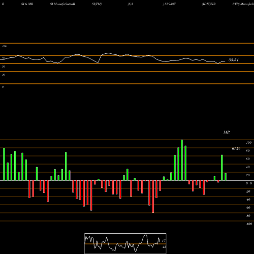Click the RSI panel 50 level label

pyautogui.click(x=4, y=67)
